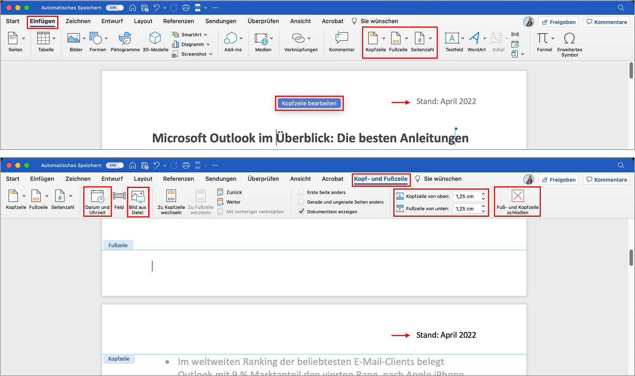Screen dimensions: 635x376
Task: Toggle Automatisches Speichern in the bottom window
Action: point(115,165)
